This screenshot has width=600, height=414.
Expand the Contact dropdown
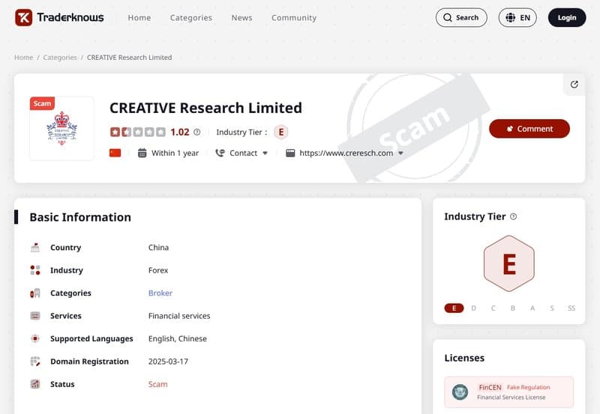click(248, 153)
